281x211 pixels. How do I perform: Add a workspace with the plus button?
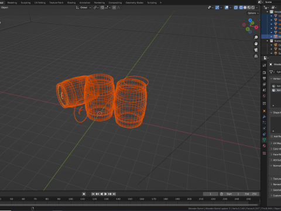pyautogui.click(x=160, y=2)
